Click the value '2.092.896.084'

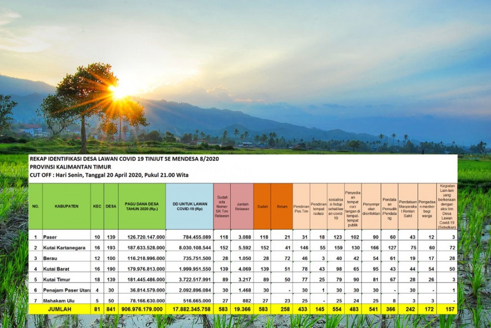pos(195,290)
